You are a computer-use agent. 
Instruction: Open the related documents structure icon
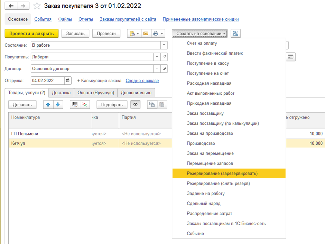pyautogui.click(x=236, y=34)
